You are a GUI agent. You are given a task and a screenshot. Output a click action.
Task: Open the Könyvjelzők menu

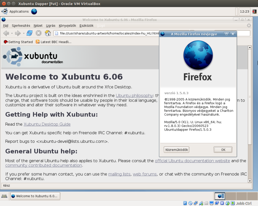[x=67, y=26]
